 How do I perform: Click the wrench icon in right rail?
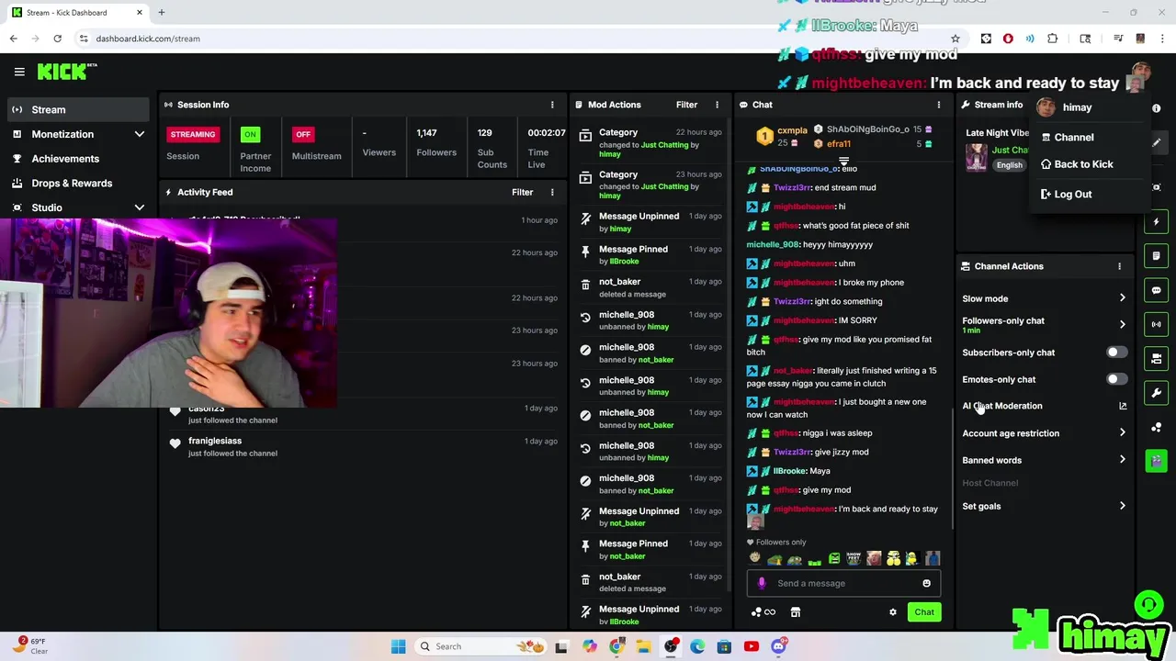click(x=1157, y=393)
